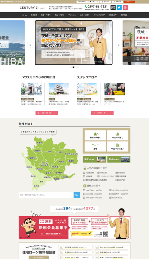Screen dimensions: 149x259
Task: Open the email contact icon
Action: [113, 7]
